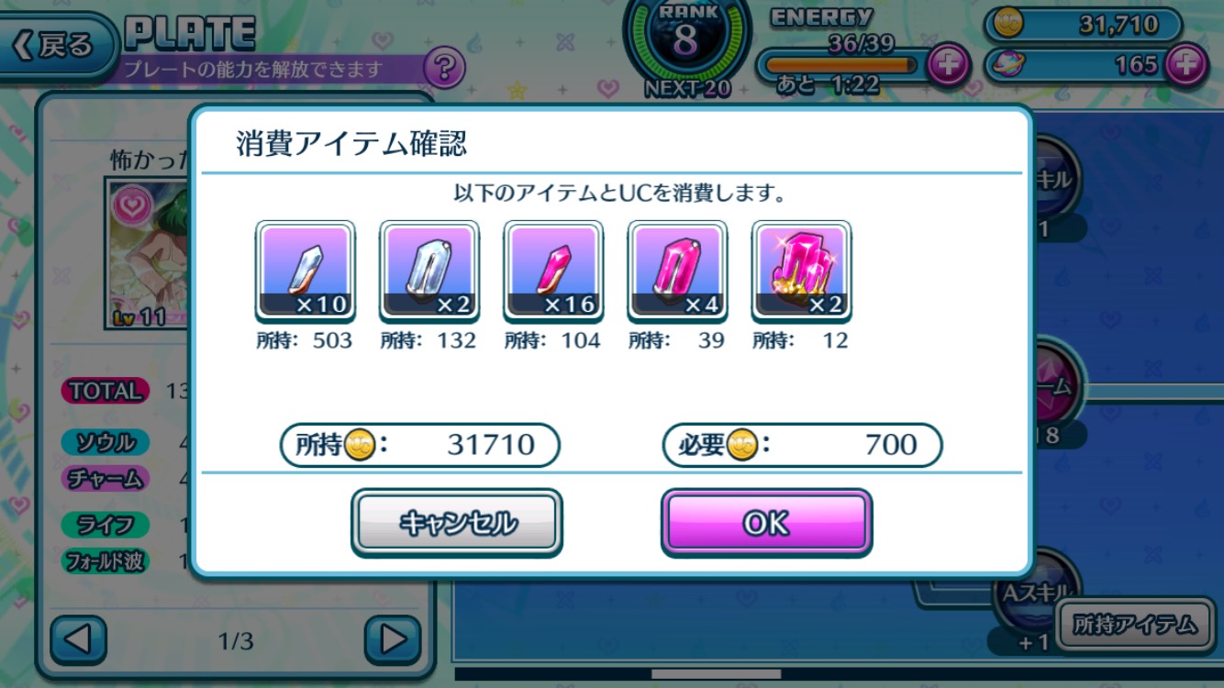Go to the previous plate page arrow
Image resolution: width=1224 pixels, height=688 pixels.
click(x=78, y=639)
